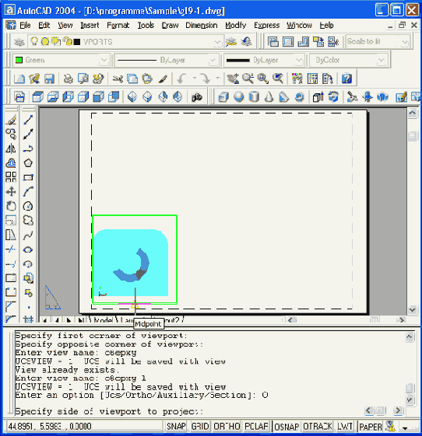This screenshot has height=436, width=422.
Task: Open the Format menu
Action: click(x=118, y=26)
